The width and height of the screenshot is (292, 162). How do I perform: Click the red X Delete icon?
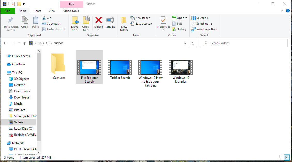[x=98, y=20]
